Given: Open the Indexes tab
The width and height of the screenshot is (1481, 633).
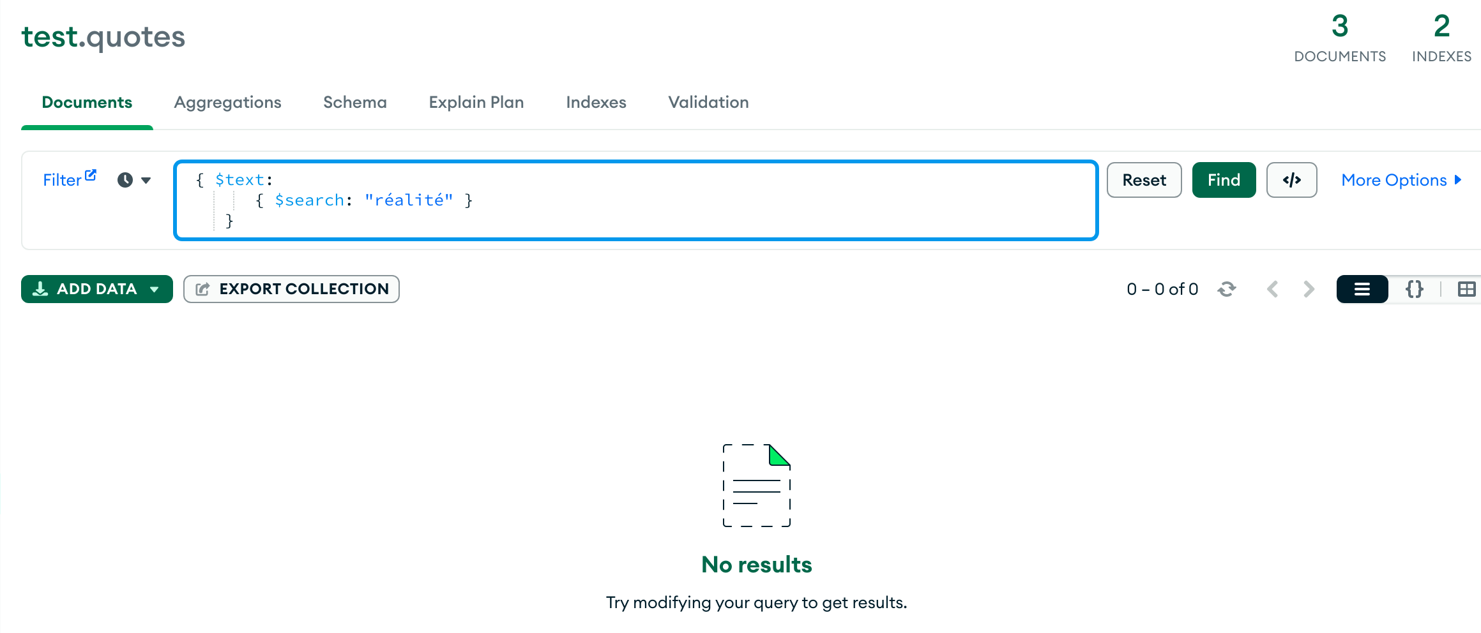Looking at the screenshot, I should [595, 102].
